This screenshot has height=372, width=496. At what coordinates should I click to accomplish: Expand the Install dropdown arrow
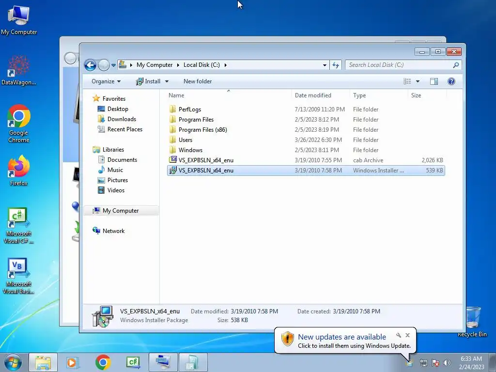pyautogui.click(x=167, y=81)
